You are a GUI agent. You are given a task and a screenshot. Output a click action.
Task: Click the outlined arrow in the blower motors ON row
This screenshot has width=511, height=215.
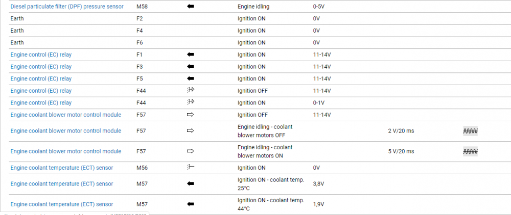click(x=191, y=151)
